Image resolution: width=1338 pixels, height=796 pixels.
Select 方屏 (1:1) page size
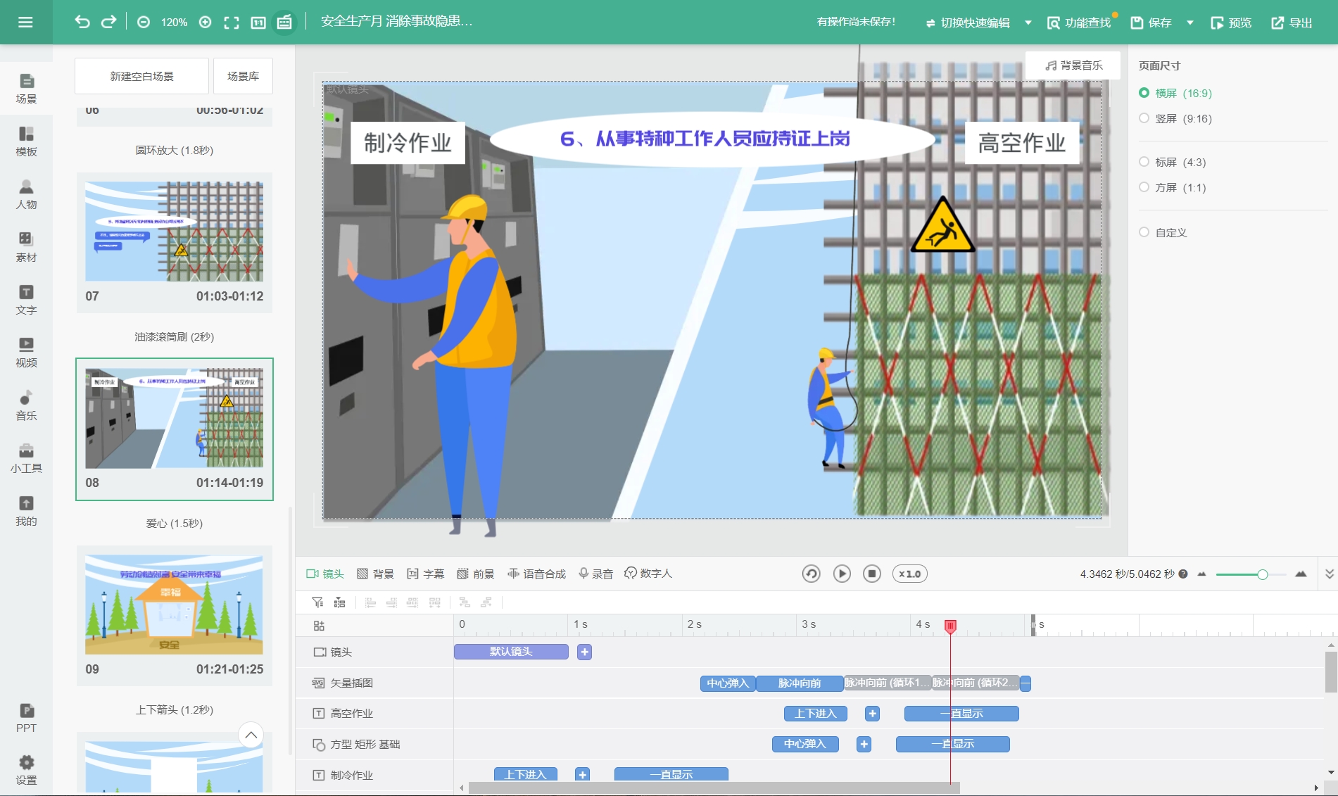[1173, 187]
